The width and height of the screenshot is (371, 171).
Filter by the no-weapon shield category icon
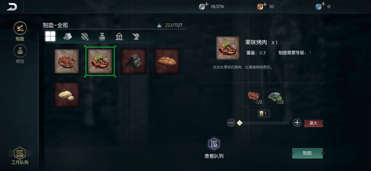click(85, 36)
